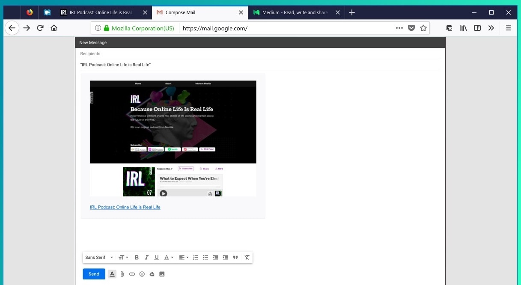This screenshot has height=285, width=521.
Task: Go back to the previous page
Action: [x=12, y=28]
